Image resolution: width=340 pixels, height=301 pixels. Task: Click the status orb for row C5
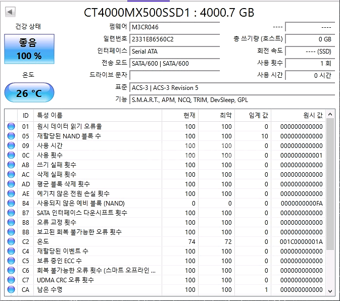[x=11, y=261]
